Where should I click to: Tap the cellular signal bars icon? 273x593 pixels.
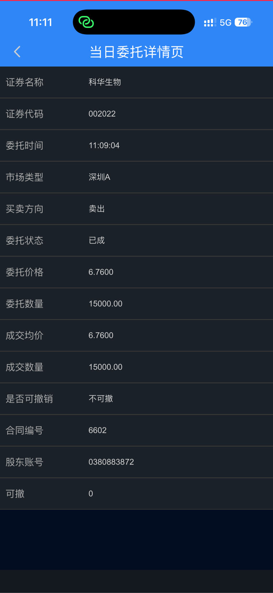[x=210, y=23]
